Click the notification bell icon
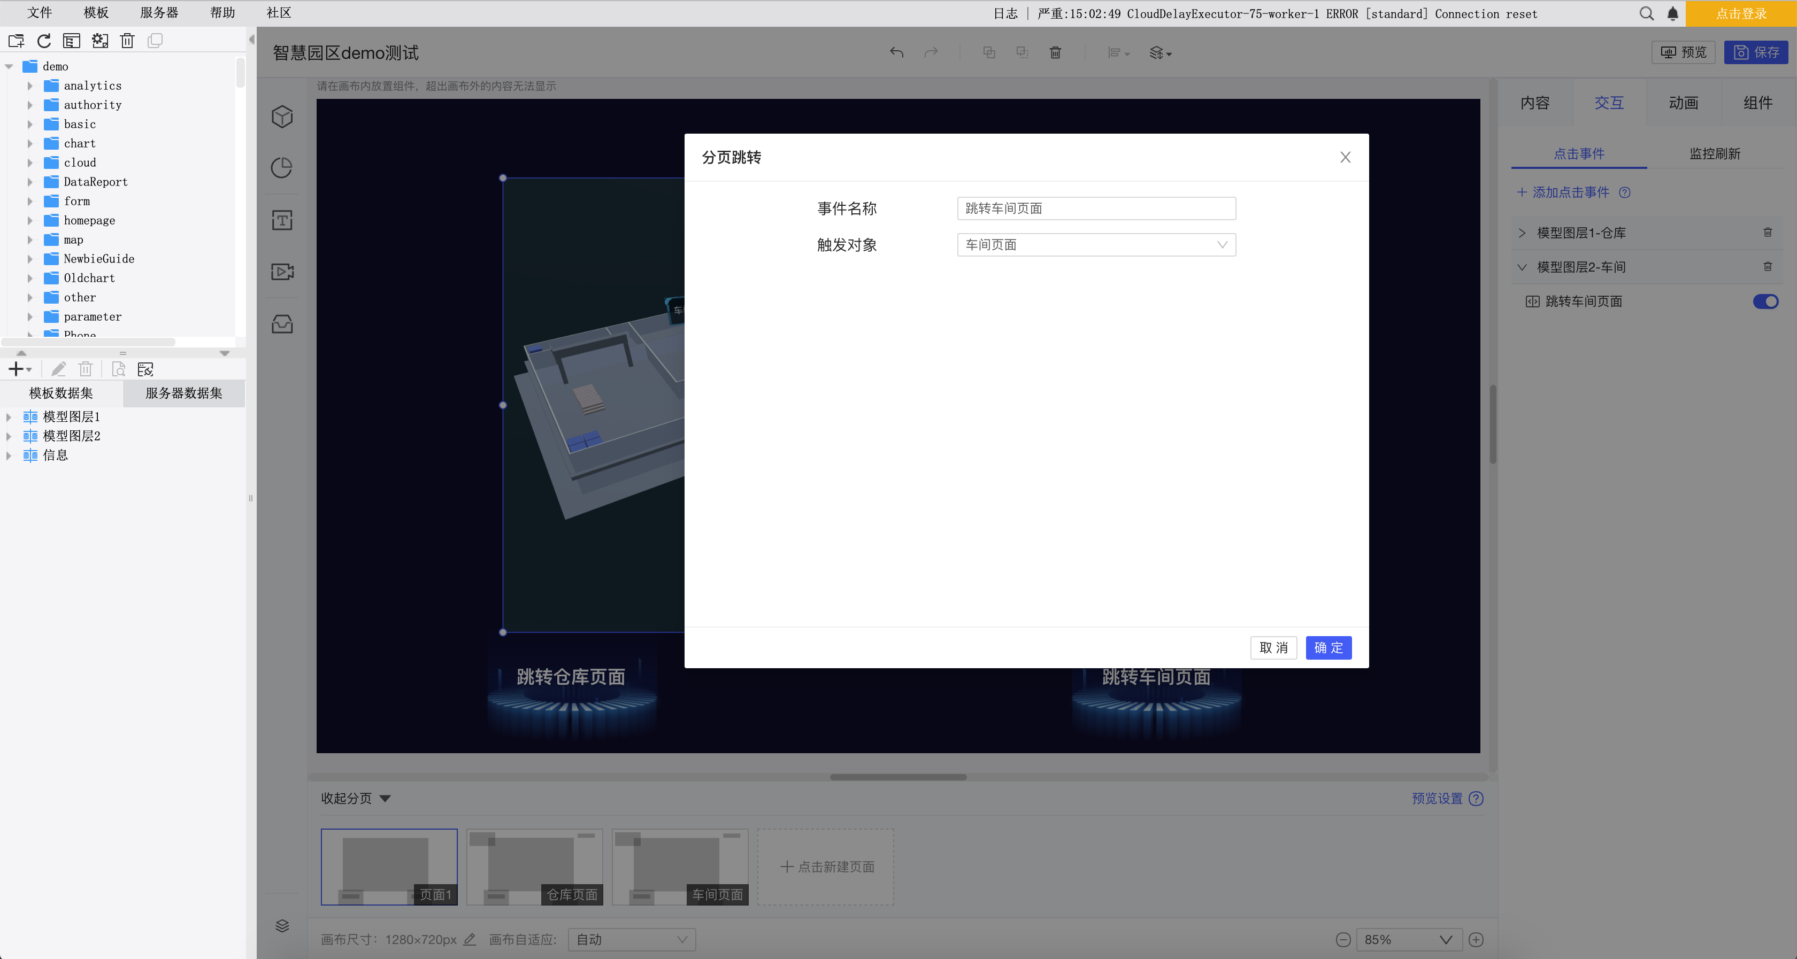Image resolution: width=1797 pixels, height=959 pixels. [1672, 13]
